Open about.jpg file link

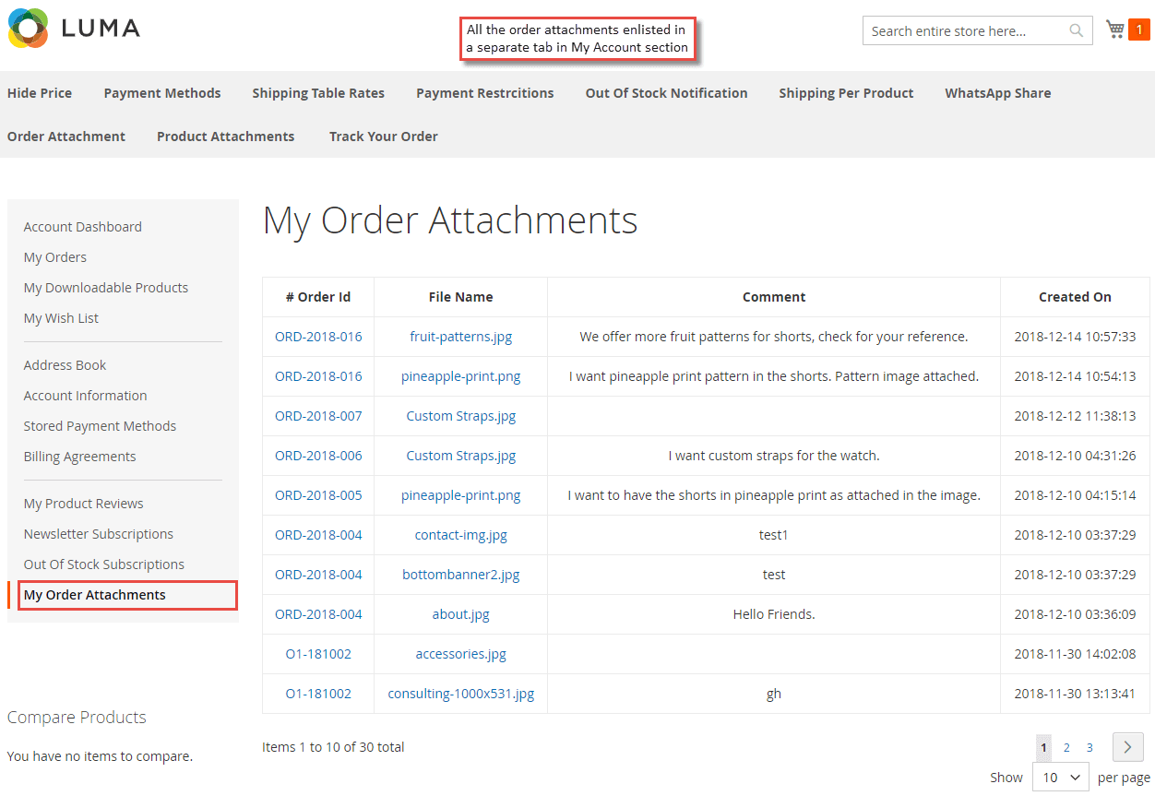click(460, 614)
